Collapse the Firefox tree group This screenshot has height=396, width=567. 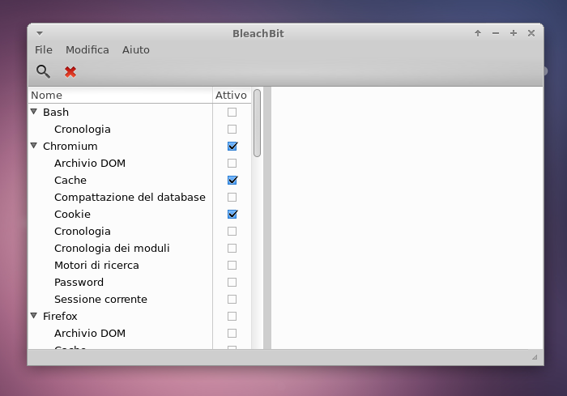[34, 316]
